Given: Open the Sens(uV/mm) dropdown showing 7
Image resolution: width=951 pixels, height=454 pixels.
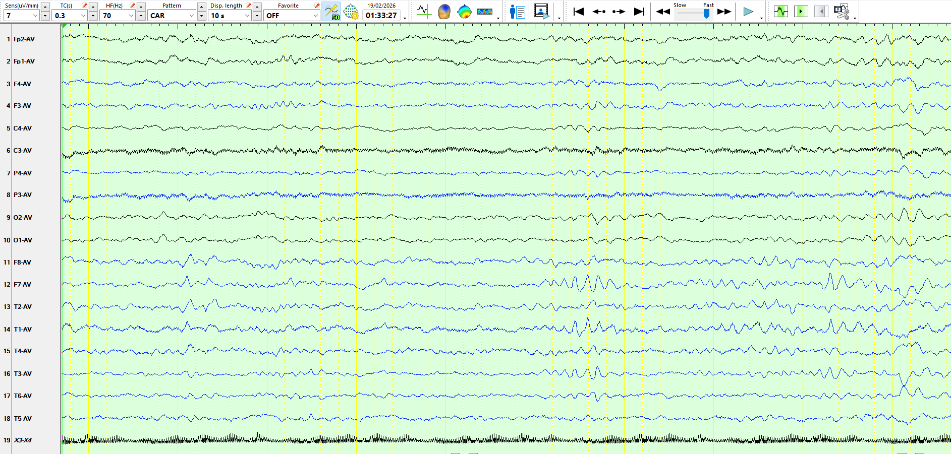Looking at the screenshot, I should (x=21, y=16).
